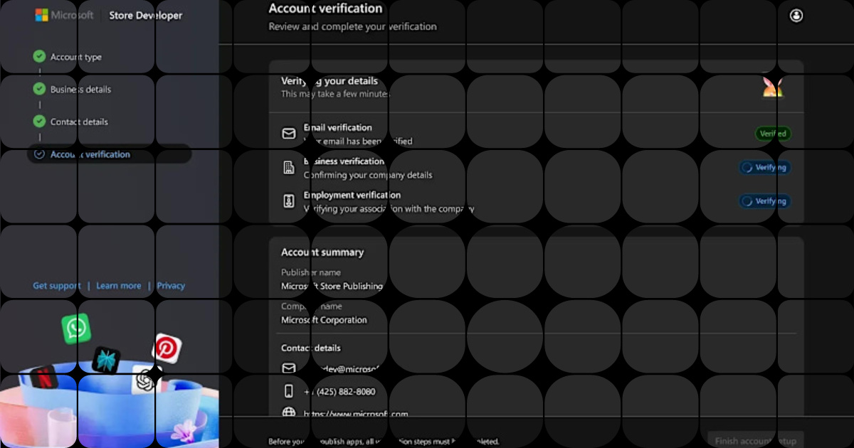This screenshot has width=854, height=448.
Task: Click the Verified status badge
Action: coord(773,134)
